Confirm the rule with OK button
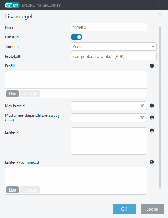168x218 pixels. click(x=124, y=209)
